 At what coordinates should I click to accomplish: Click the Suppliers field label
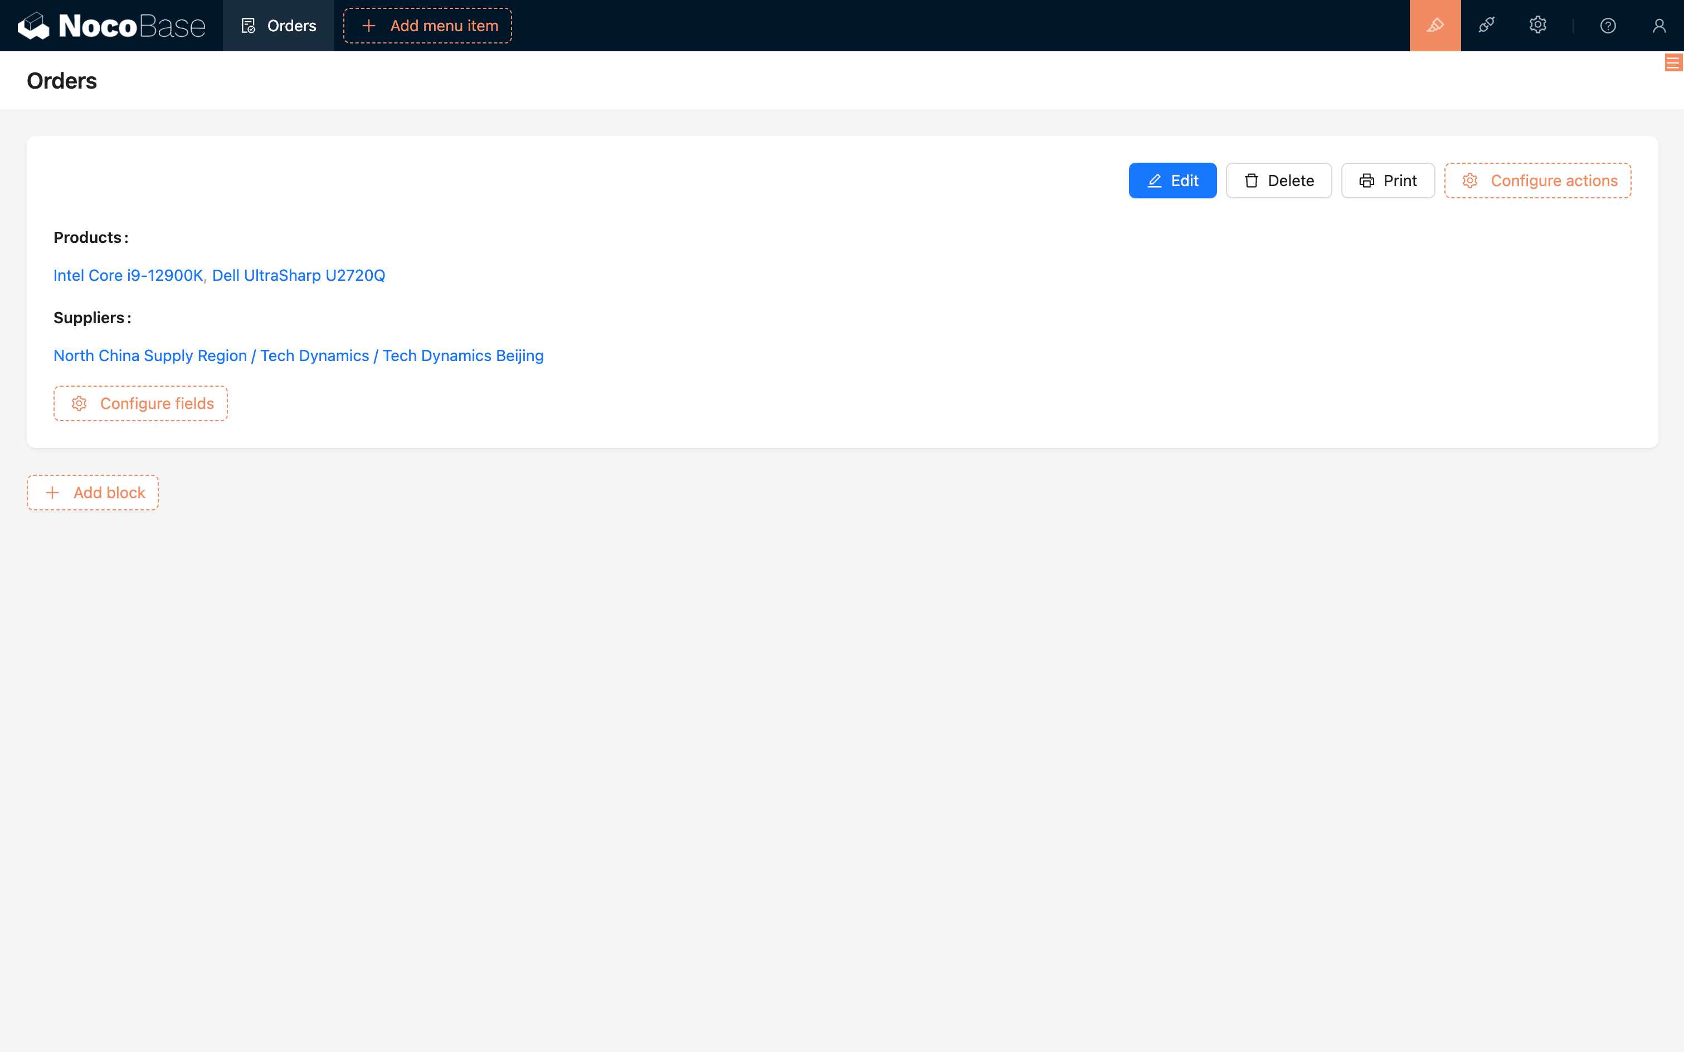pyautogui.click(x=92, y=318)
